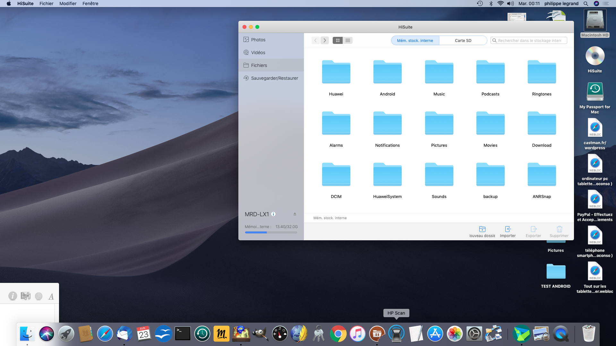Open the Fichier menu
The width and height of the screenshot is (616, 346).
pyautogui.click(x=46, y=4)
